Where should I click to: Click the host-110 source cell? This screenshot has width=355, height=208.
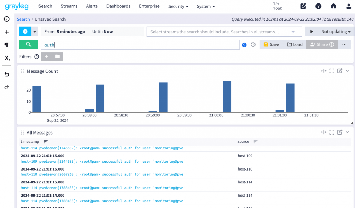[245, 169]
